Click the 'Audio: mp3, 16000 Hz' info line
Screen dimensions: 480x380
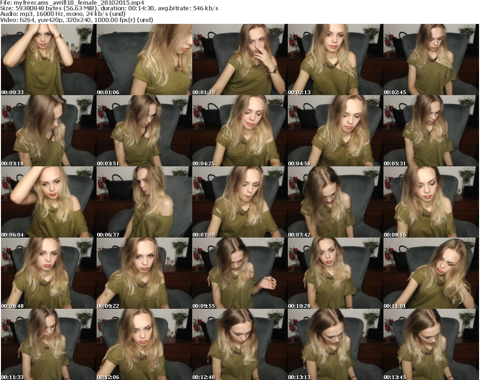[x=63, y=14]
